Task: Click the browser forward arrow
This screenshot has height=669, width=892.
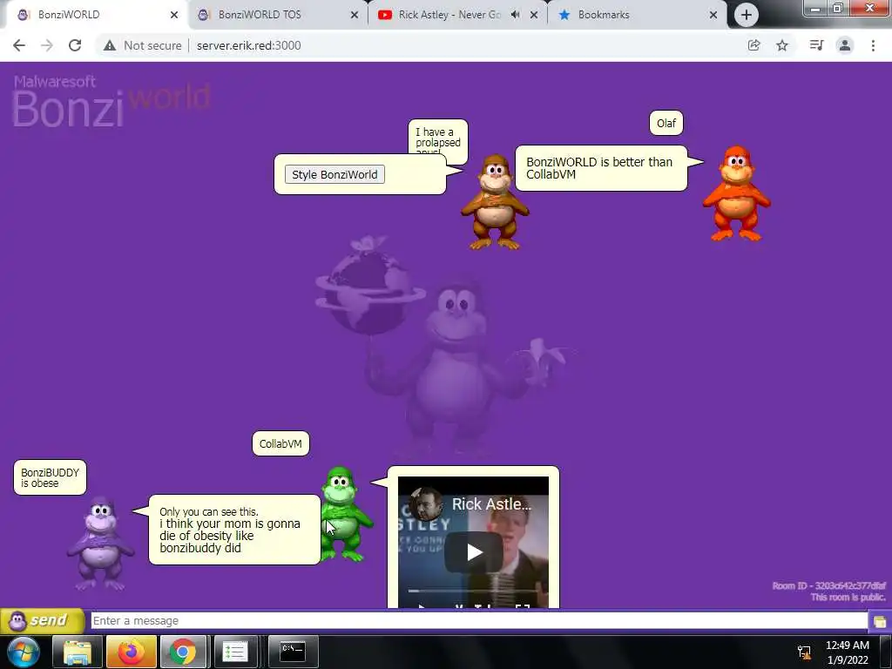Action: [47, 45]
